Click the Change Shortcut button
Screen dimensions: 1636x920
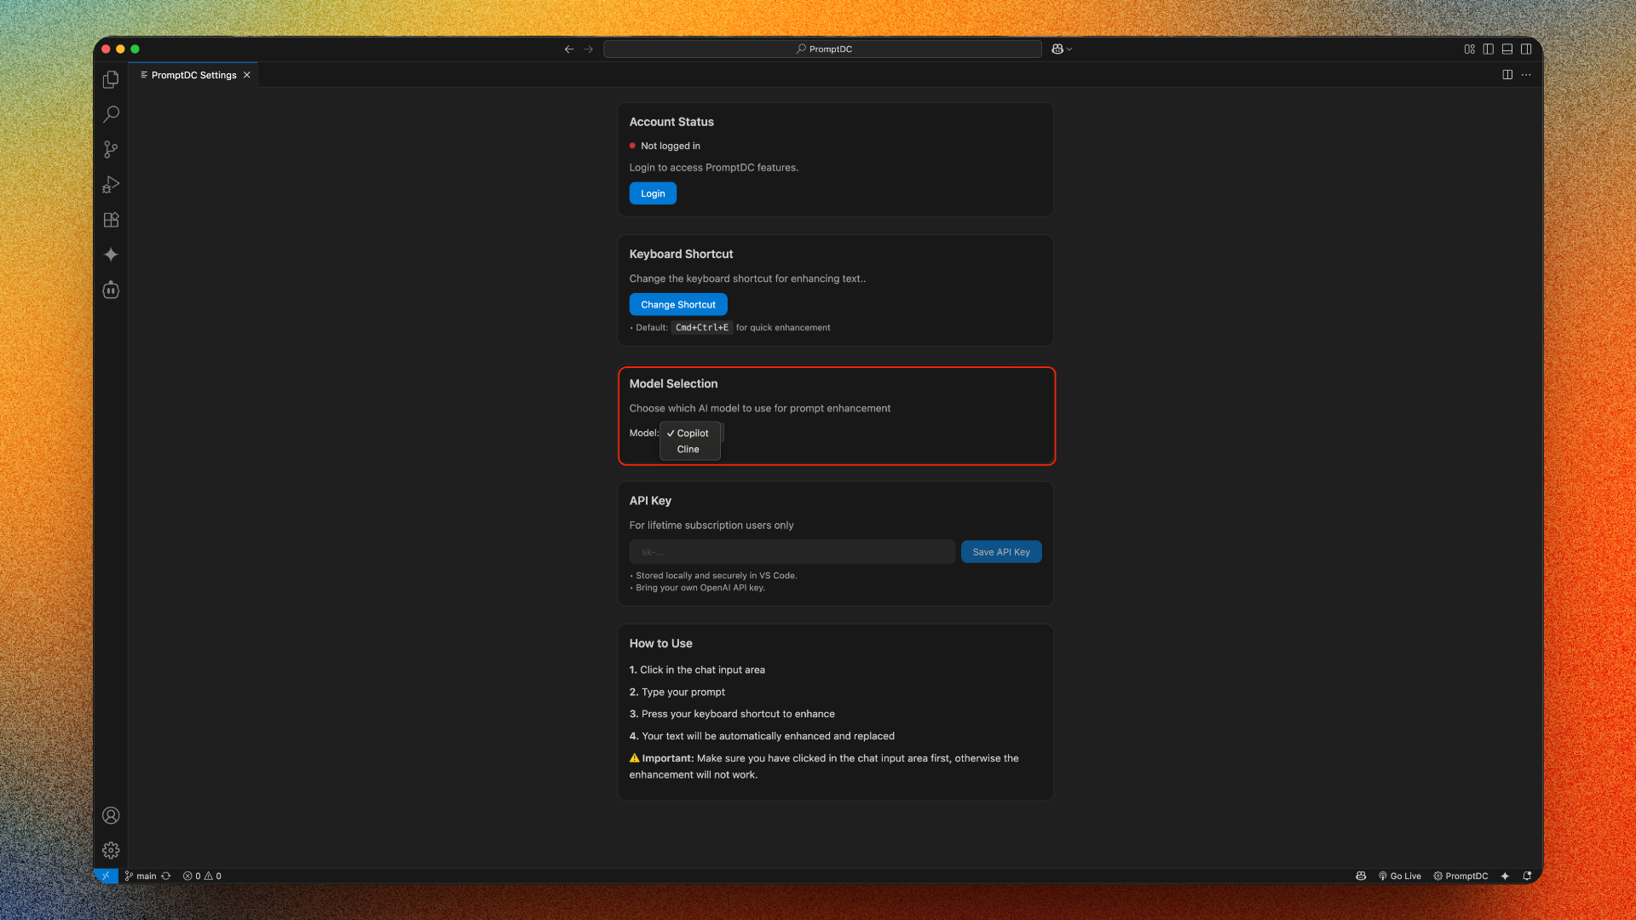point(677,305)
